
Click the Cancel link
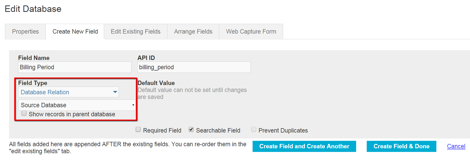pyautogui.click(x=456, y=146)
